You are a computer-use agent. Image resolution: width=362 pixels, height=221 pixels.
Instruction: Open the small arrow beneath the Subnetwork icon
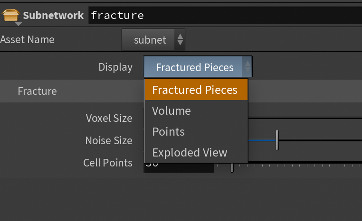[18, 24]
